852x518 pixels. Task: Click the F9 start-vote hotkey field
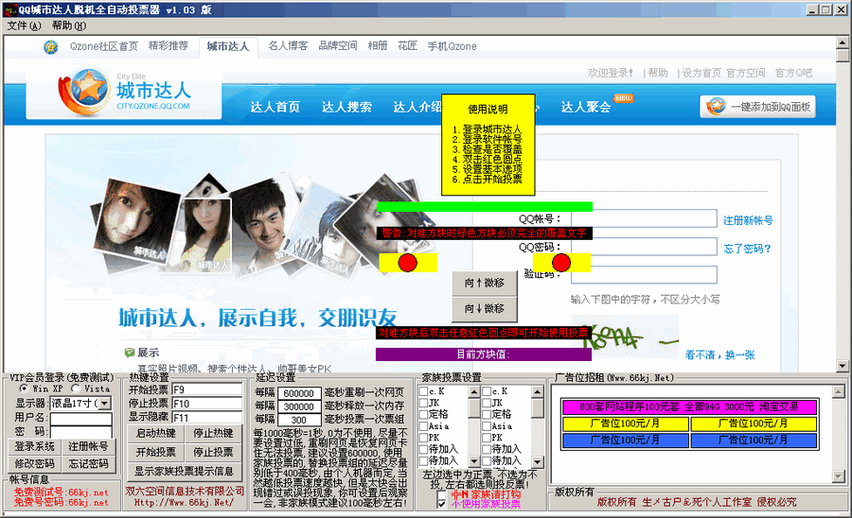coord(207,389)
